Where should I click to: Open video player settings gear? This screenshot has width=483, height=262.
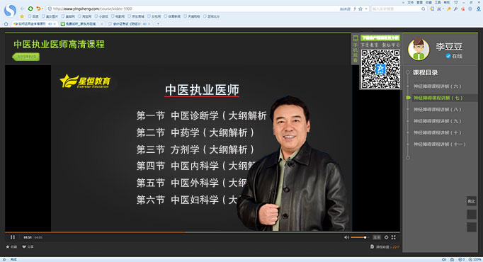386,237
